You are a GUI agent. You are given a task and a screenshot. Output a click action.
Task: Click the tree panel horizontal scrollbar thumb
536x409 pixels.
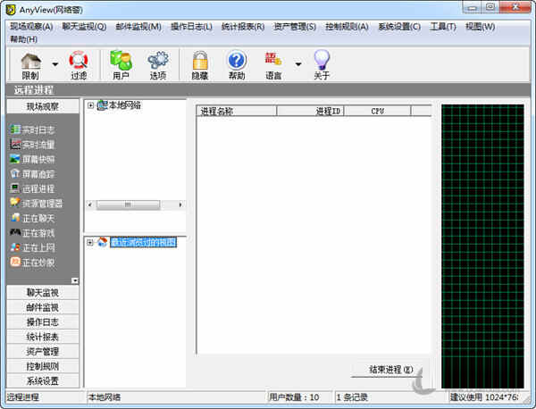coord(128,204)
